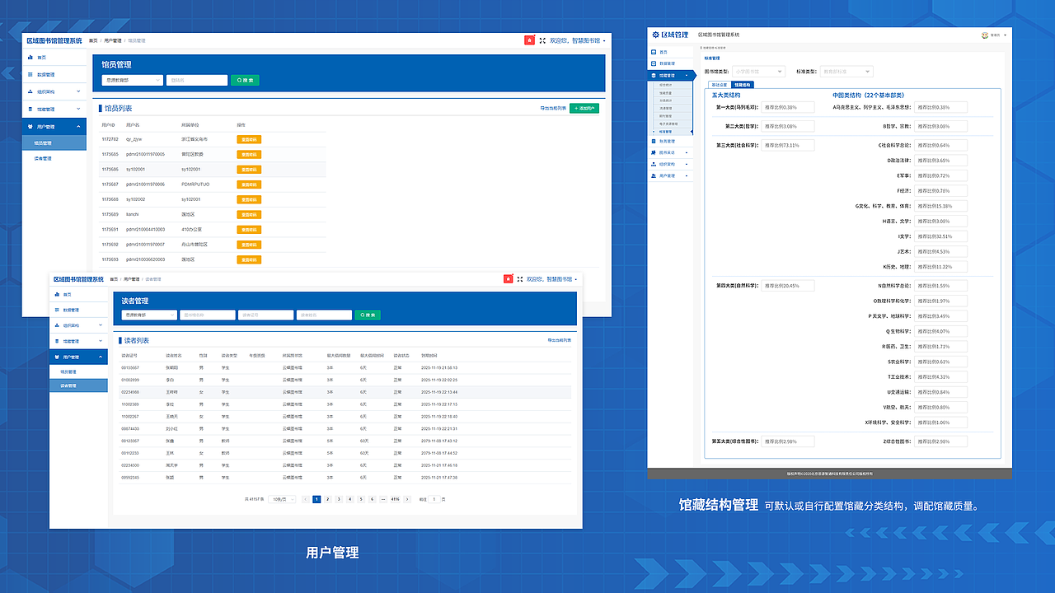Click 重置密码 button for user lianchi

pos(249,214)
